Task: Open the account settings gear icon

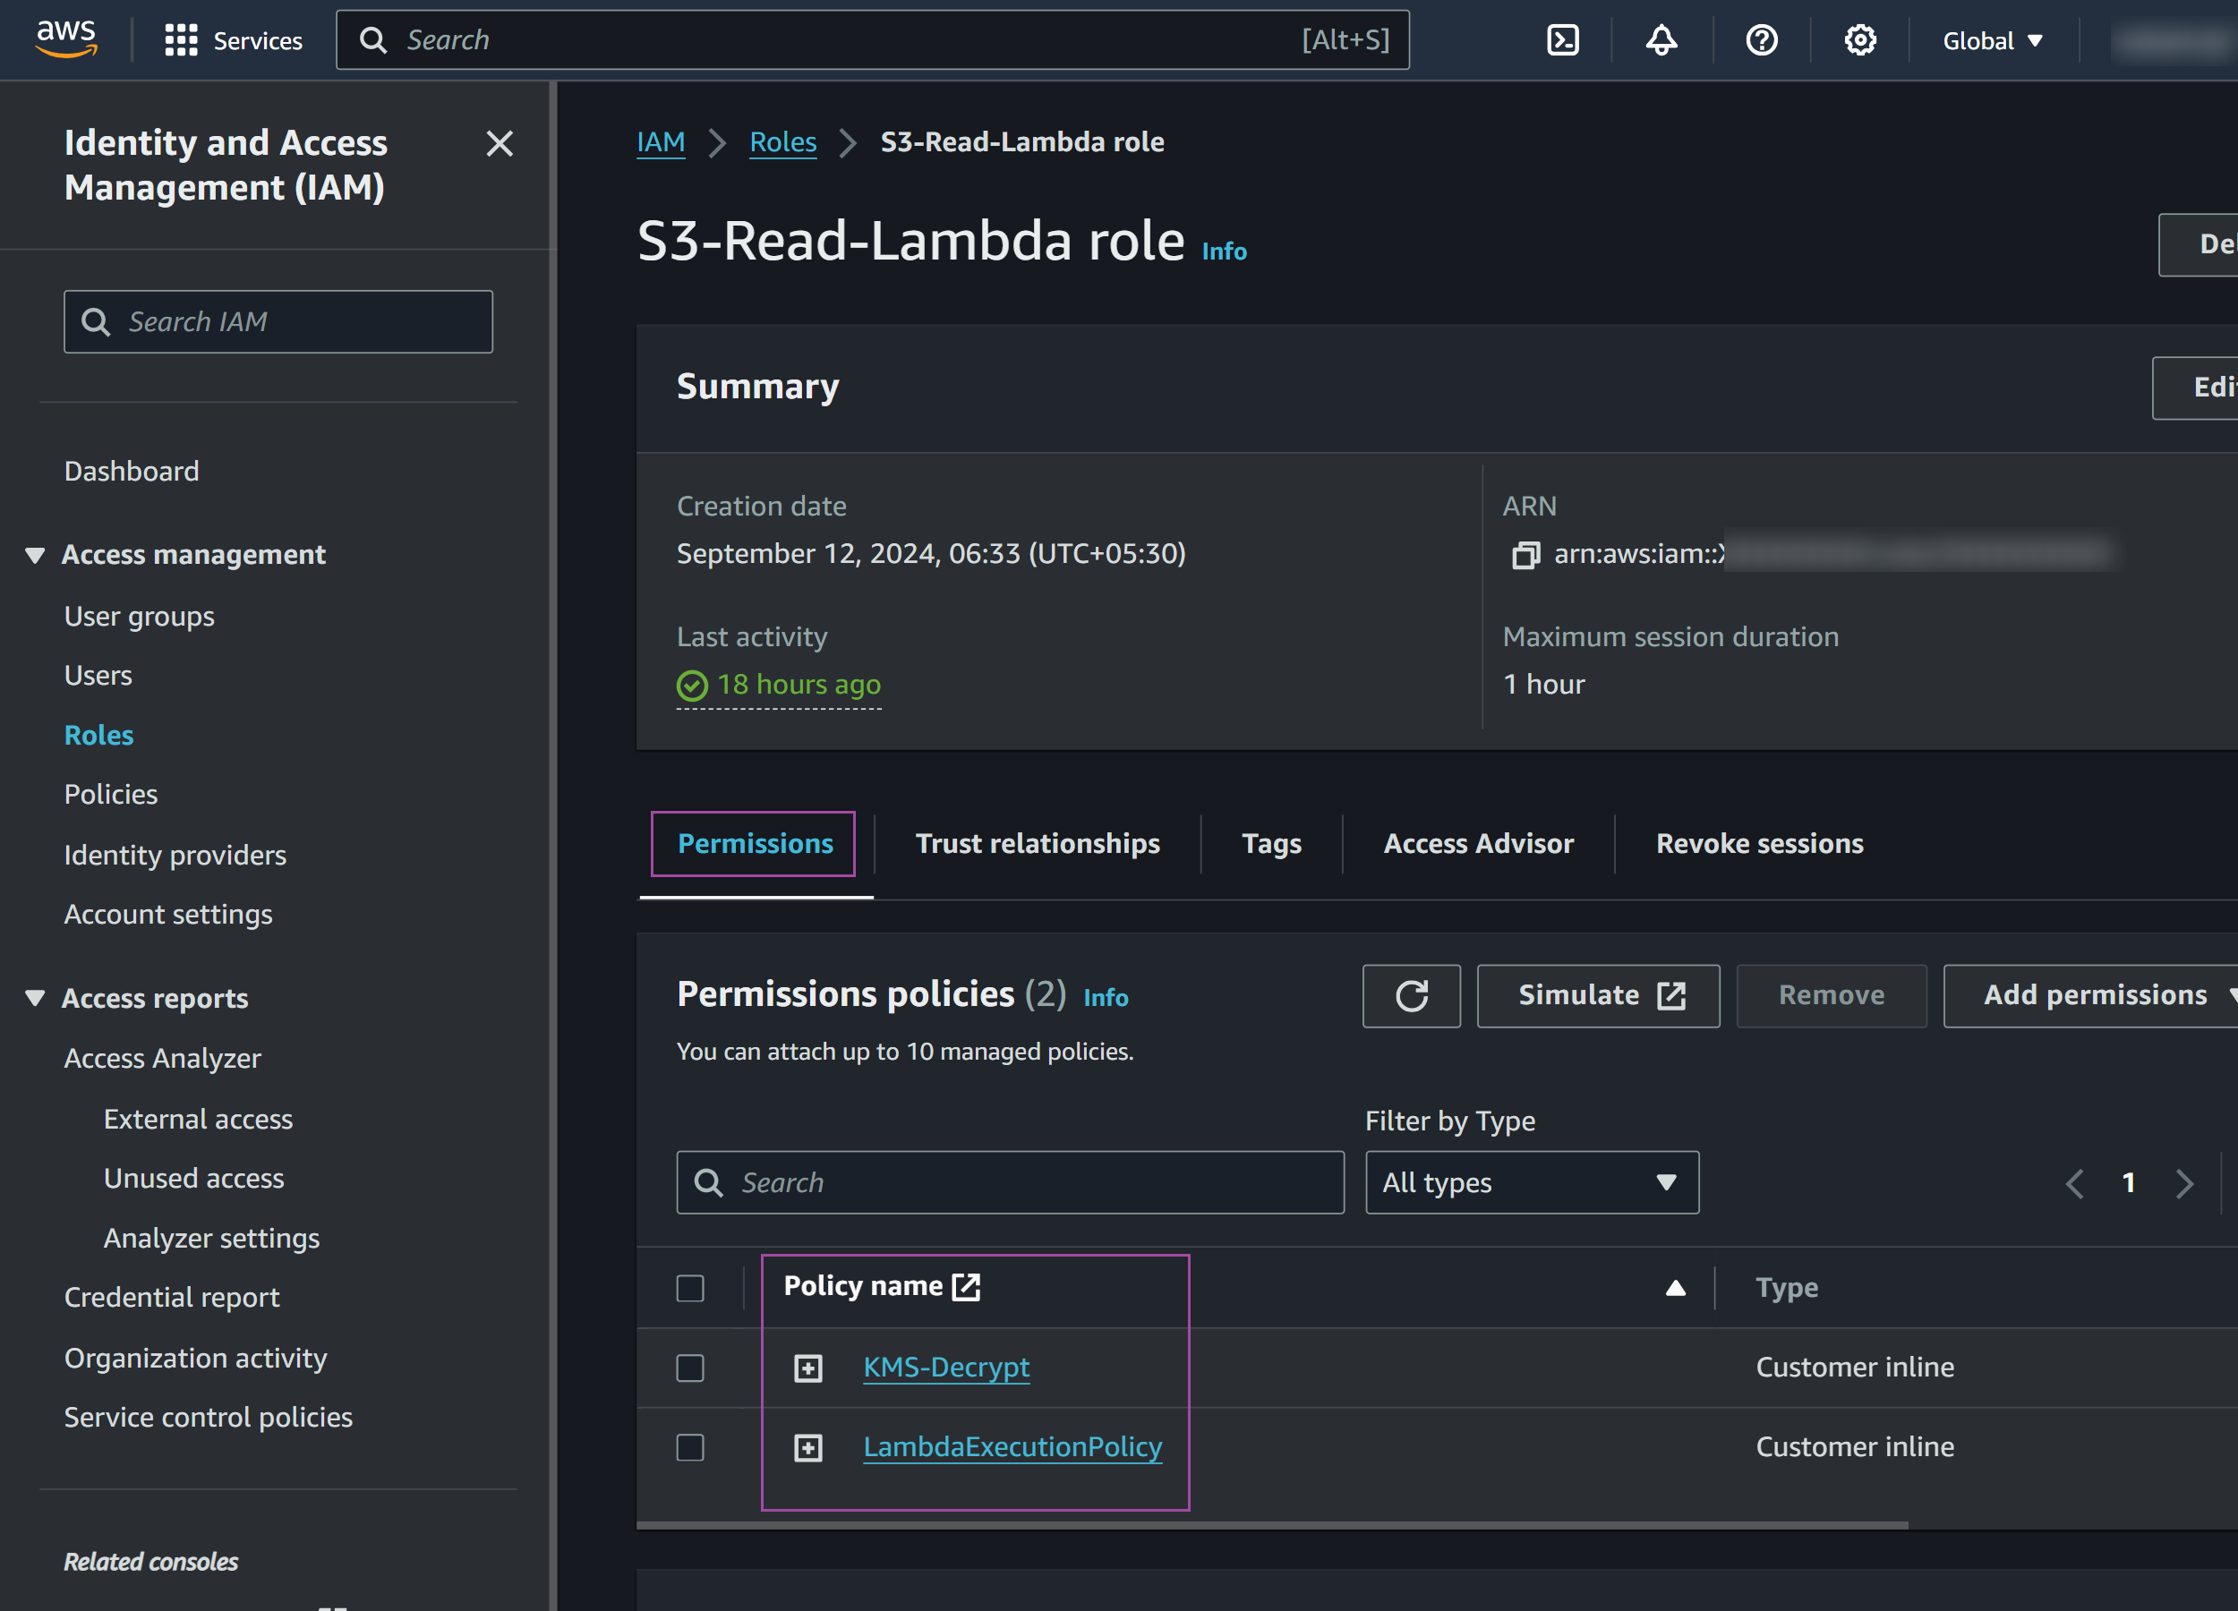Action: pyautogui.click(x=1860, y=40)
